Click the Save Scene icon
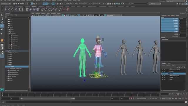188x106 pixels. (x=19, y=4)
